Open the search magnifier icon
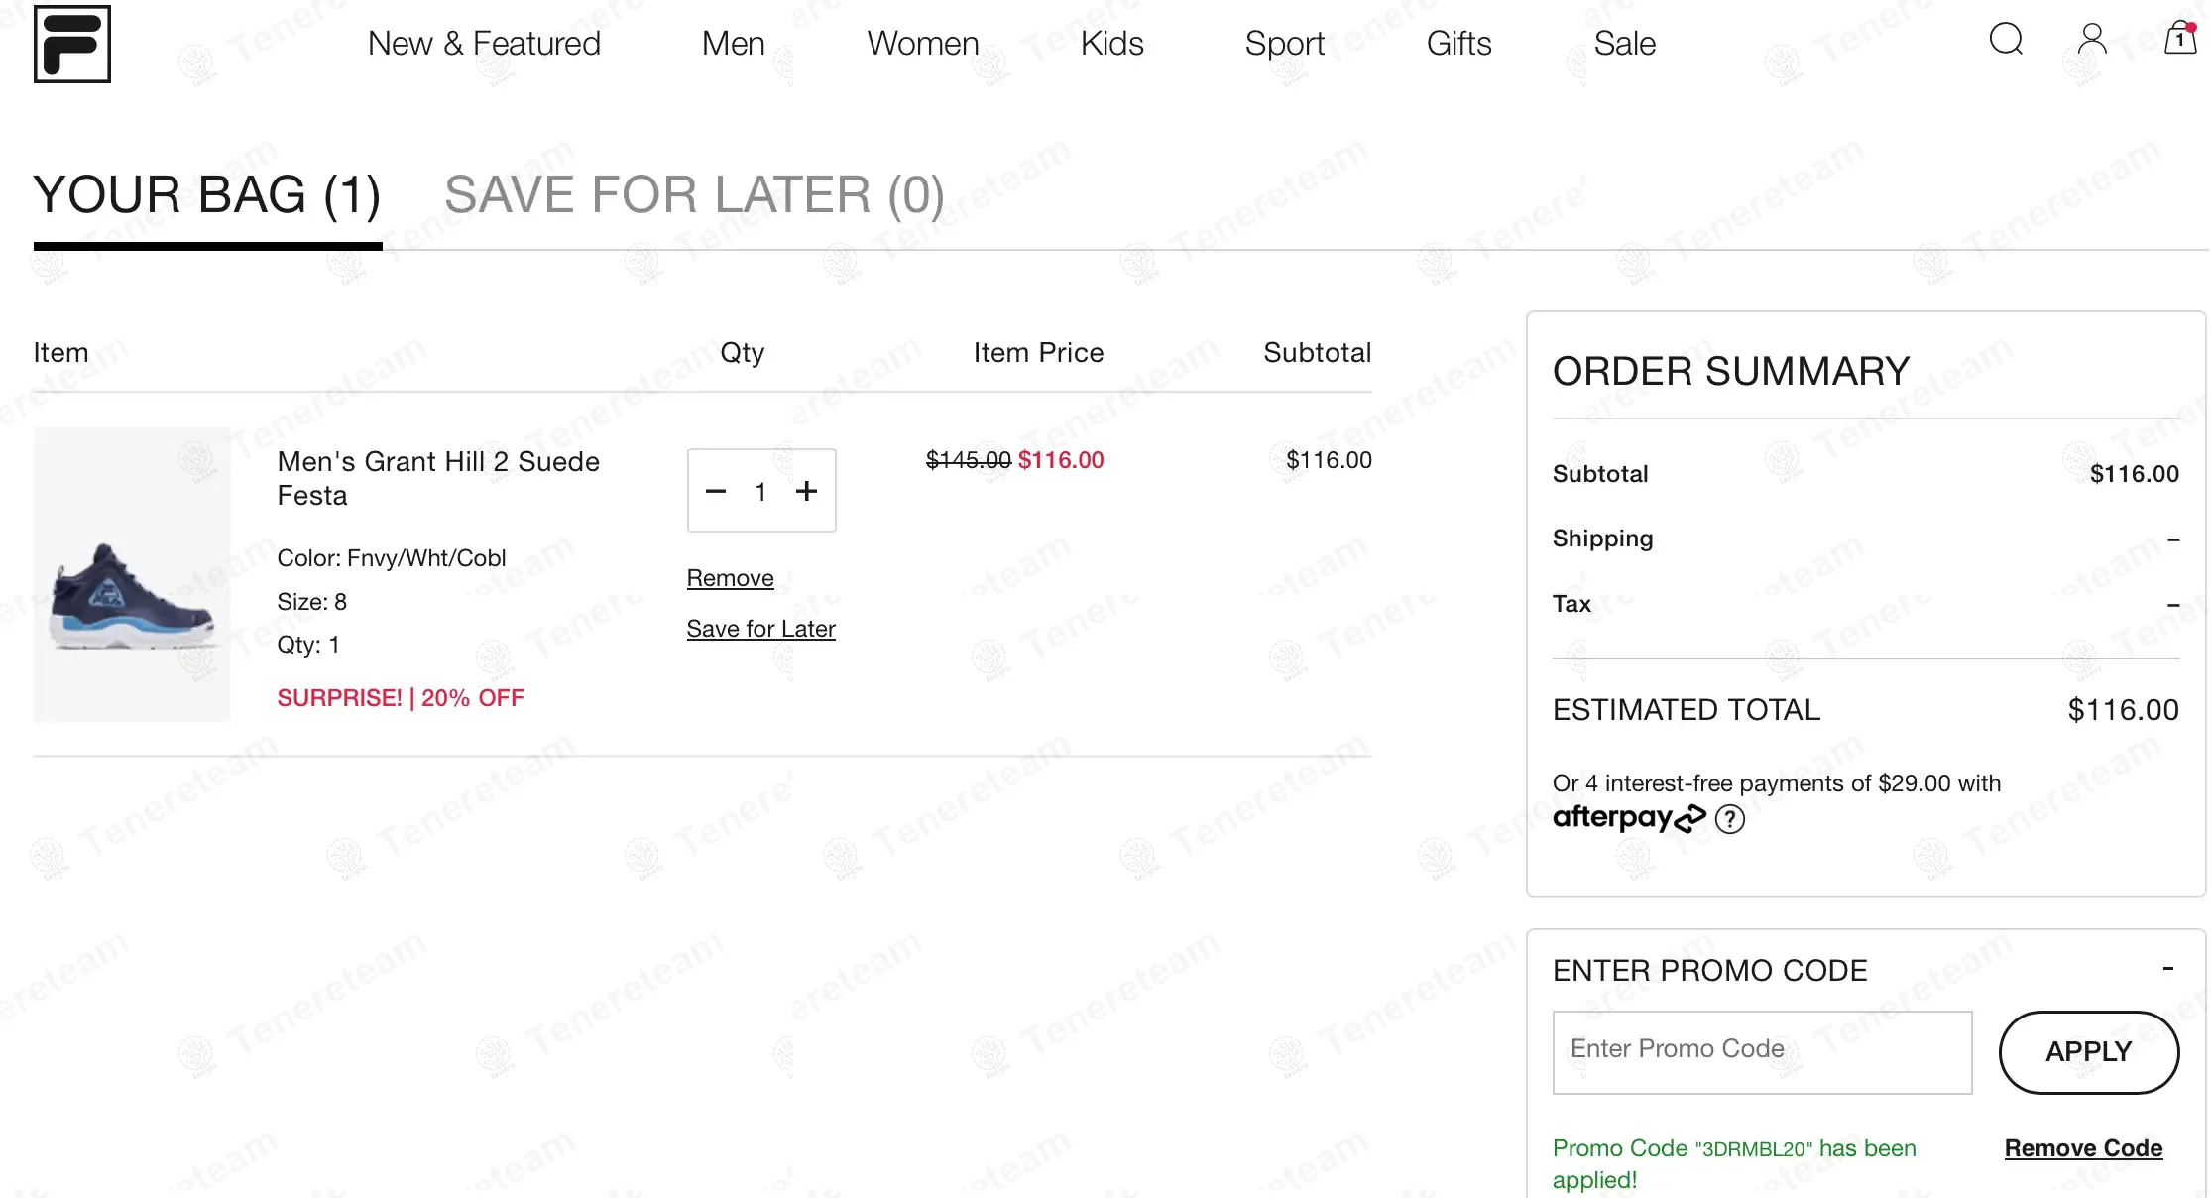2211x1198 pixels. [2006, 40]
